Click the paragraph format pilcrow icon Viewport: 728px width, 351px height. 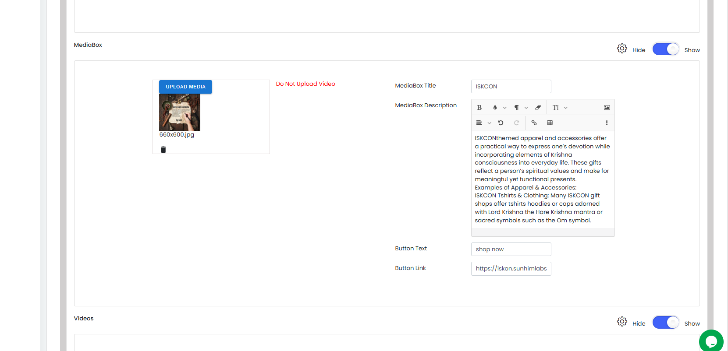[x=516, y=108]
